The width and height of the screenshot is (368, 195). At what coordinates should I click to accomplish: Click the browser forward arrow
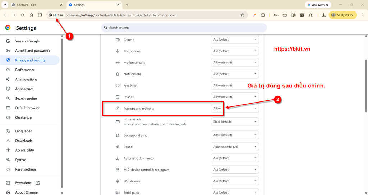(14, 15)
